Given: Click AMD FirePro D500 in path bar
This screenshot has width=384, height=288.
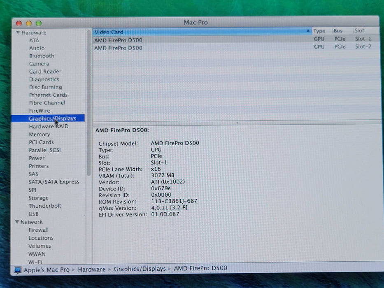Looking at the screenshot, I should tap(200, 268).
